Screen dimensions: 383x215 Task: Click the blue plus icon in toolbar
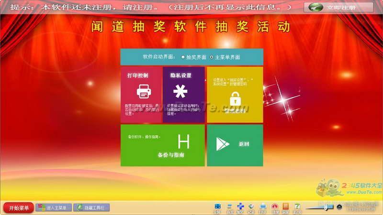click(x=240, y=207)
